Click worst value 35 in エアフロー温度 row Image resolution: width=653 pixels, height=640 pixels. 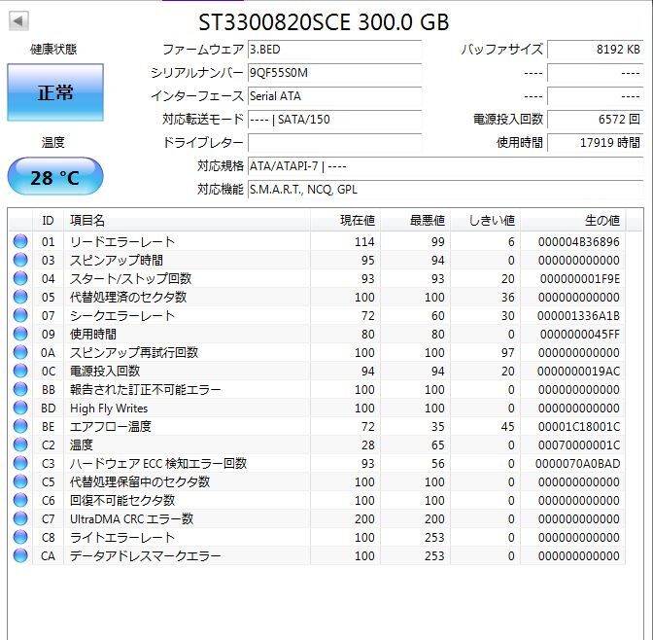click(x=437, y=427)
